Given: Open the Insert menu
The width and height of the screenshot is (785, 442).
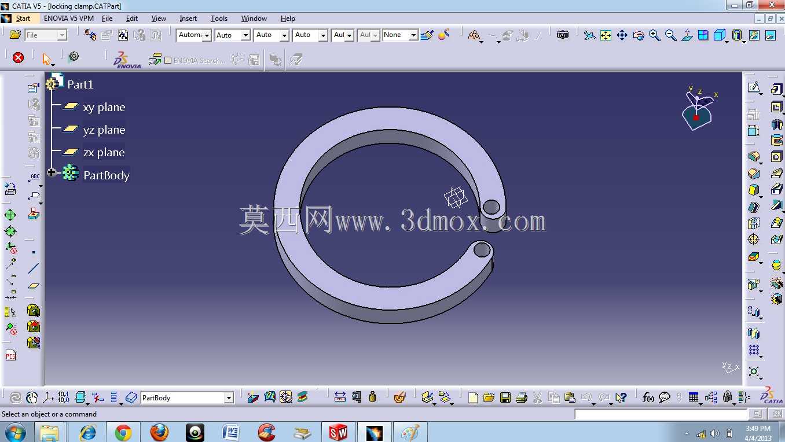Looking at the screenshot, I should pos(188,19).
